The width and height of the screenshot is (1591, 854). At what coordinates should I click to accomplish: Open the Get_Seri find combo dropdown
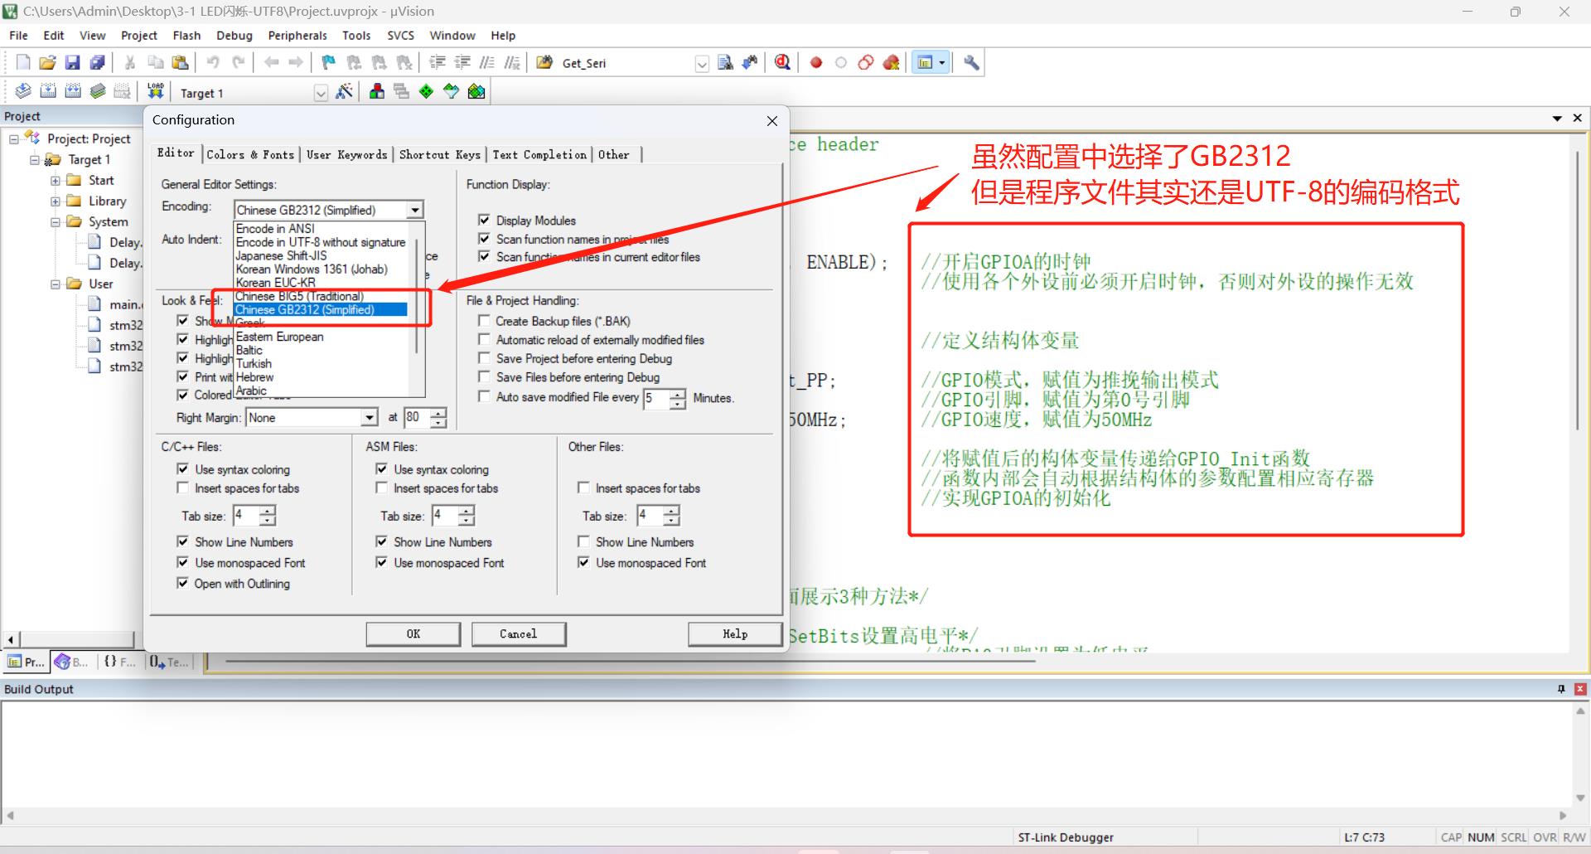(702, 64)
